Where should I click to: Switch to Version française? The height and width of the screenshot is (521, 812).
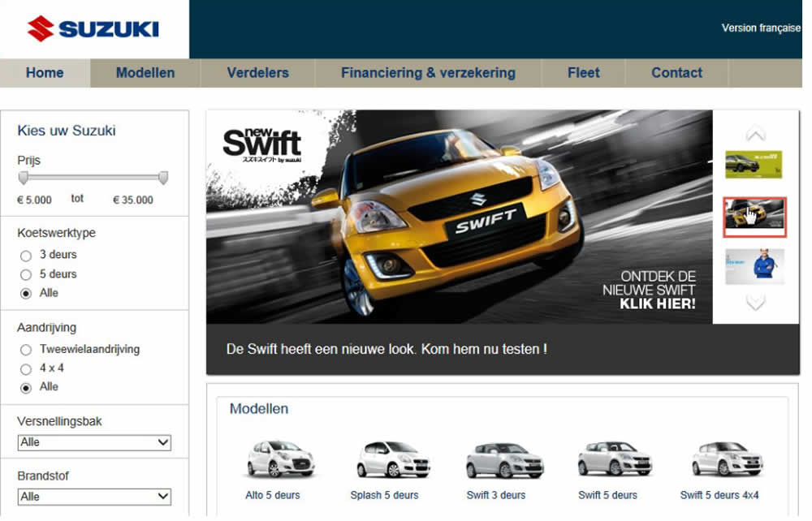tap(761, 28)
